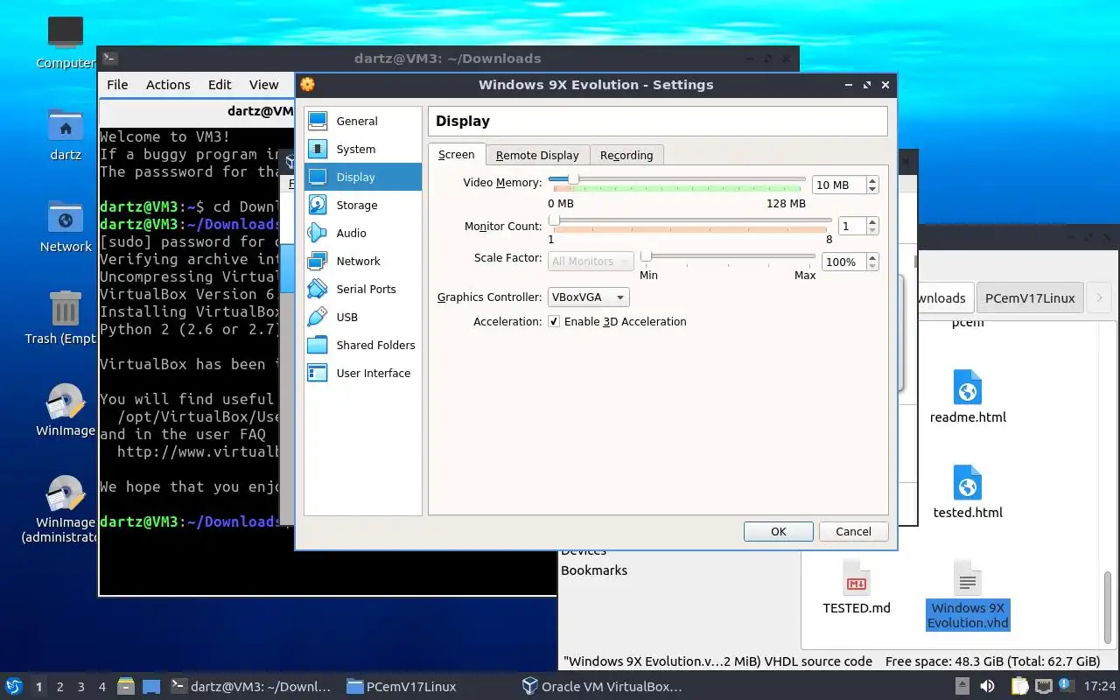Switch to the Screen tab
Viewport: 1120px width, 700px height.
(x=457, y=154)
